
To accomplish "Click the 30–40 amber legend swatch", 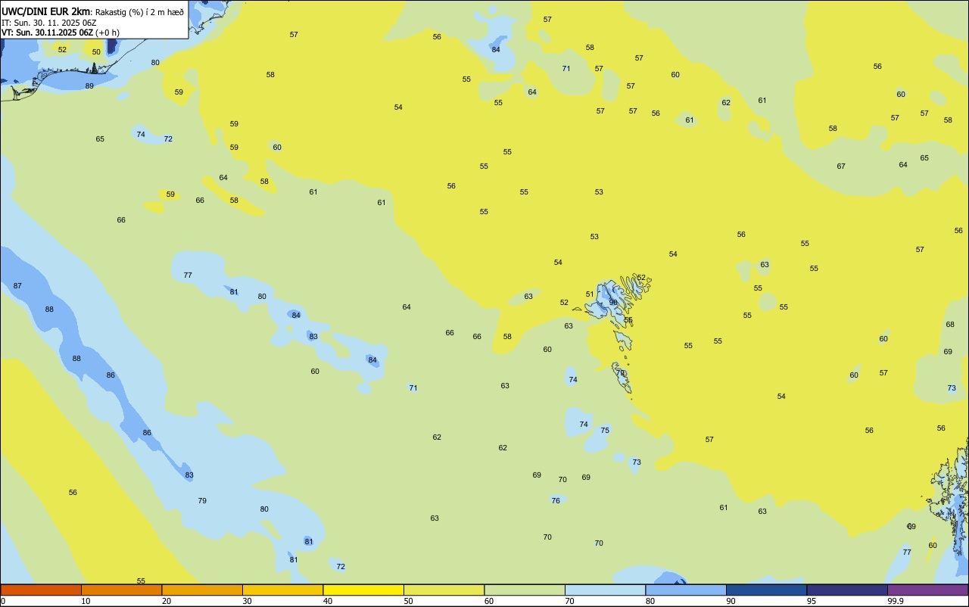I will [282, 590].
